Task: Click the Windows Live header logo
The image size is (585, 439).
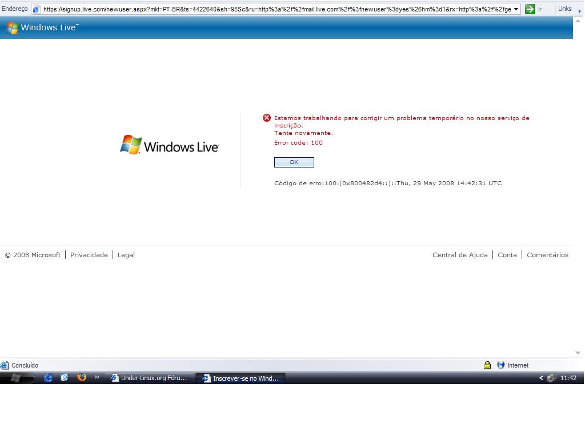Action: pos(42,27)
